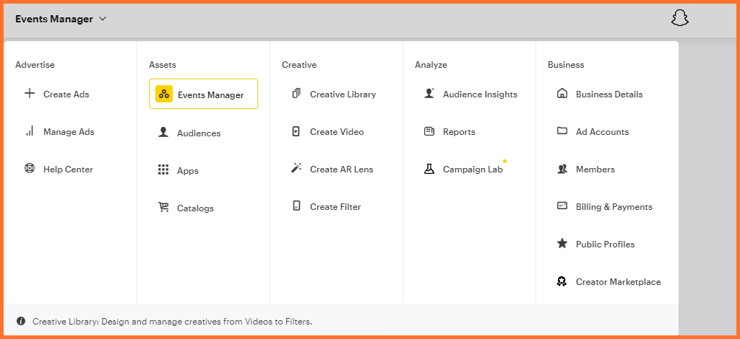Open the Creative Library link
740x339 pixels.
pos(343,94)
